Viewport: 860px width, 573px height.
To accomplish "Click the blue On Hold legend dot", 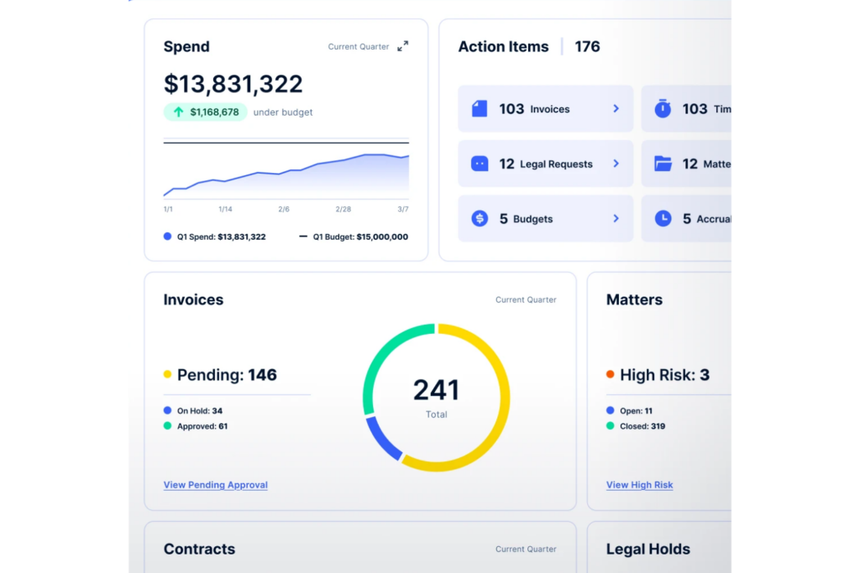I will point(167,410).
